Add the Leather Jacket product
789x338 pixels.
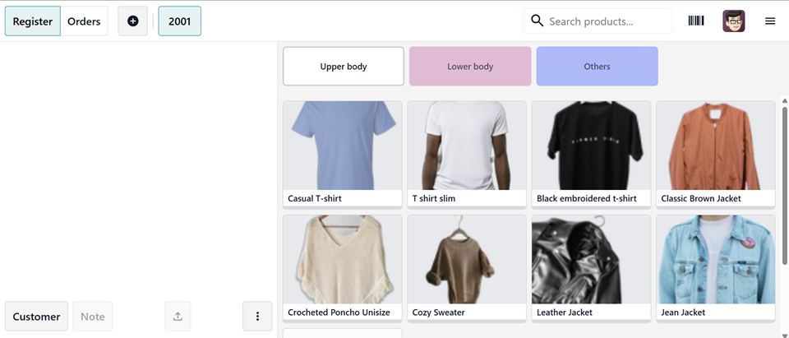pos(591,268)
